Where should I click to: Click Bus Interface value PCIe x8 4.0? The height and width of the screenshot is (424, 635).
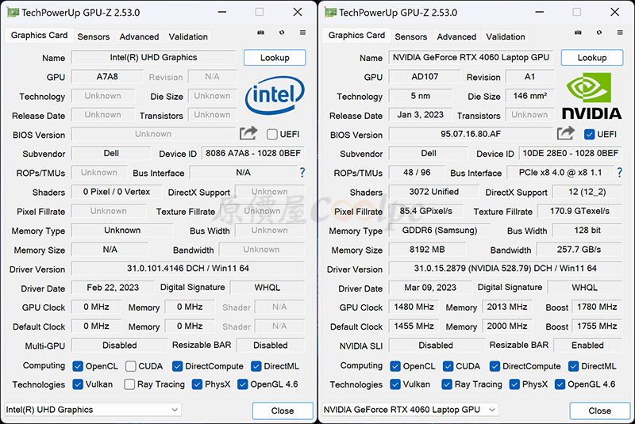[x=560, y=173]
